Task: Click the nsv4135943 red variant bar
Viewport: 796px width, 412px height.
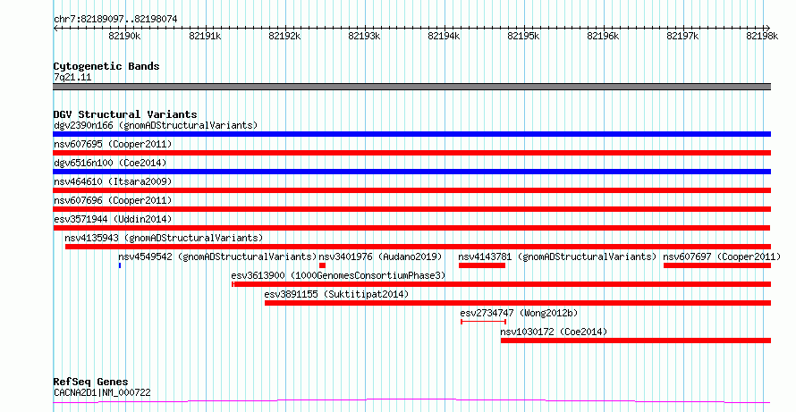Action: pos(418,247)
